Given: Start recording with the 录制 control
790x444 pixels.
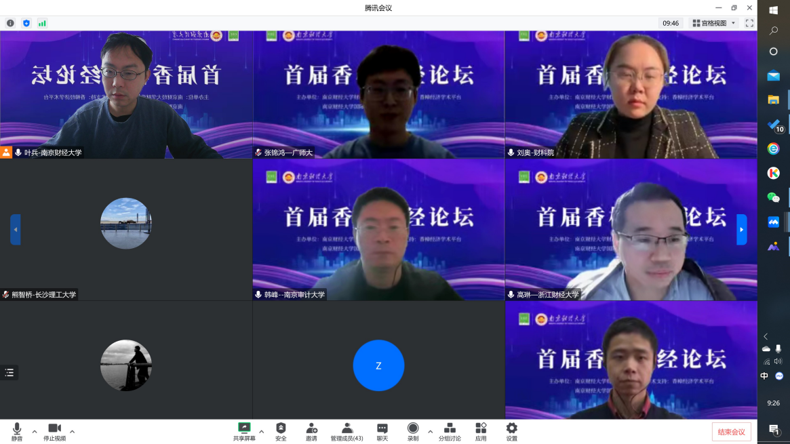Looking at the screenshot, I should (413, 432).
